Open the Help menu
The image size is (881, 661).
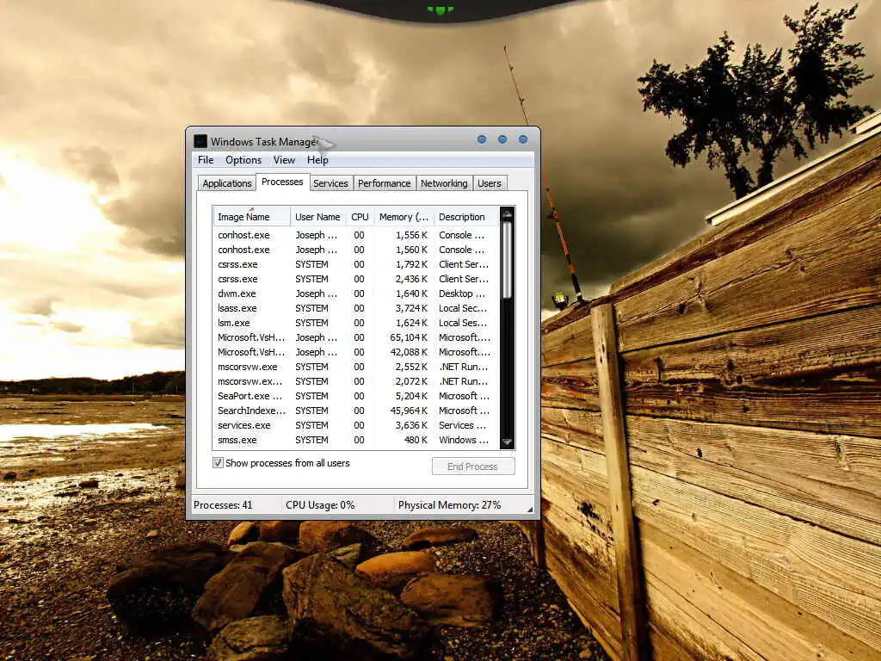317,160
